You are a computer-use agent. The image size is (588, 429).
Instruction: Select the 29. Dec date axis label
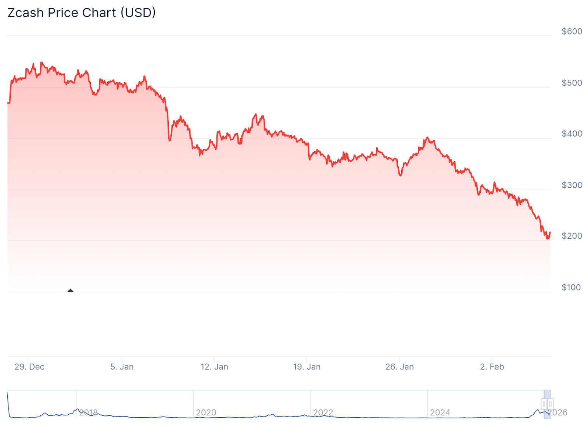tap(29, 367)
